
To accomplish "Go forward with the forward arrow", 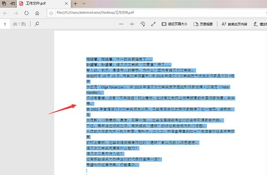I will coord(16,13).
